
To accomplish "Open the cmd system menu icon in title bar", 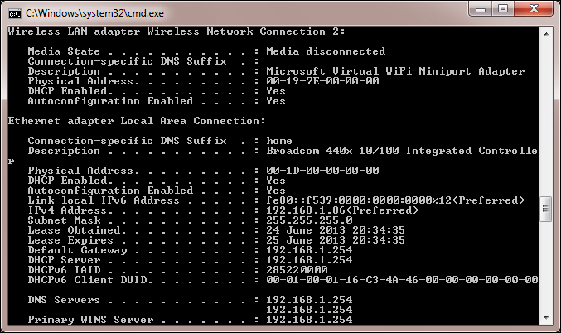I will [14, 12].
